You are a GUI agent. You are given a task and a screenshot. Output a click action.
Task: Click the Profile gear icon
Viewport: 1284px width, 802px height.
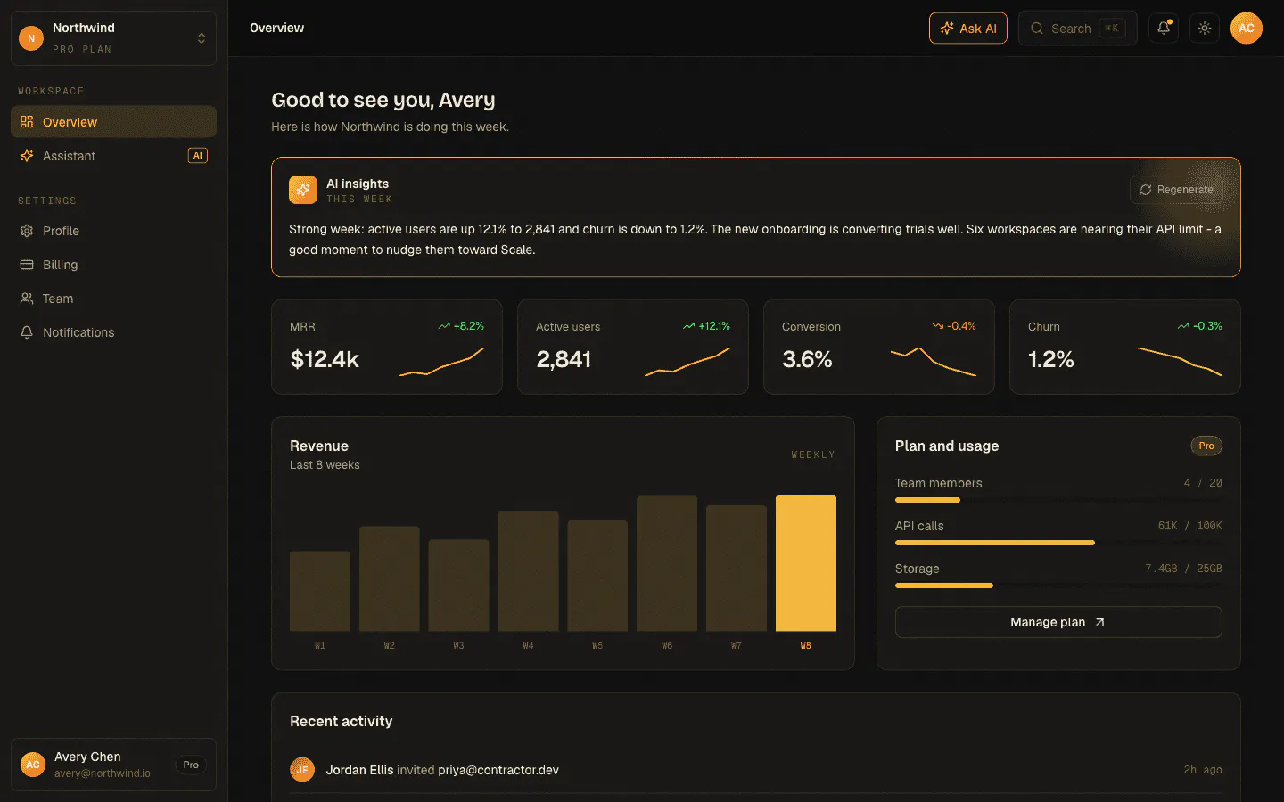point(27,231)
